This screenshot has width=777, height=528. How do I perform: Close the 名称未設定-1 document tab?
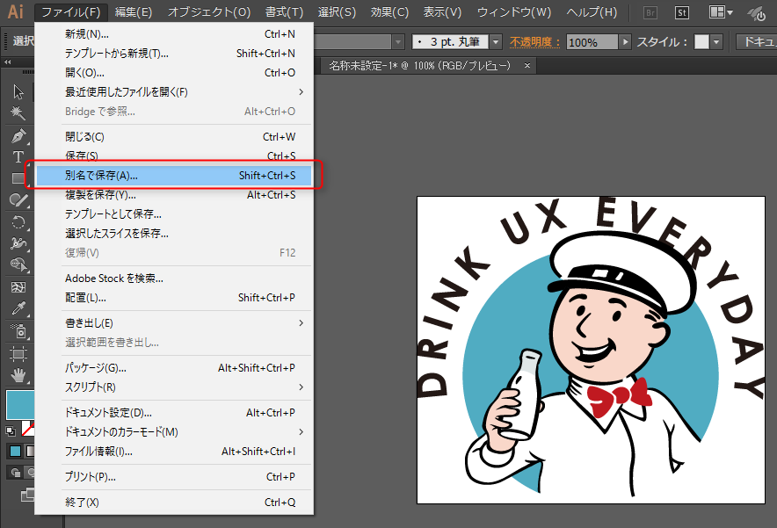(x=527, y=66)
